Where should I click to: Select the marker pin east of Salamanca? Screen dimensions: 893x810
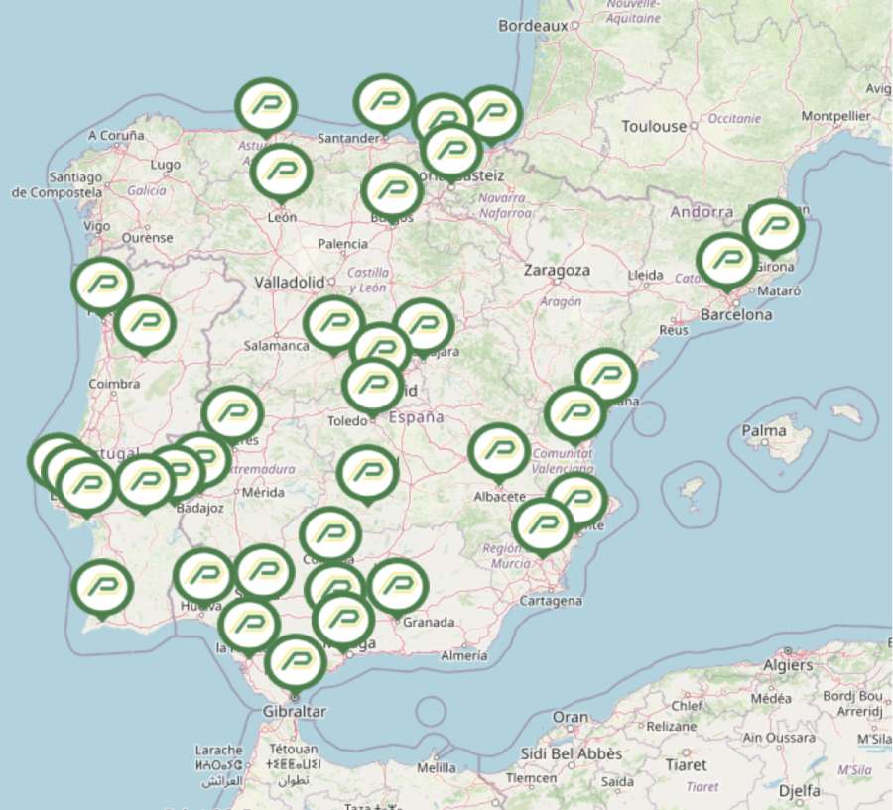333,322
